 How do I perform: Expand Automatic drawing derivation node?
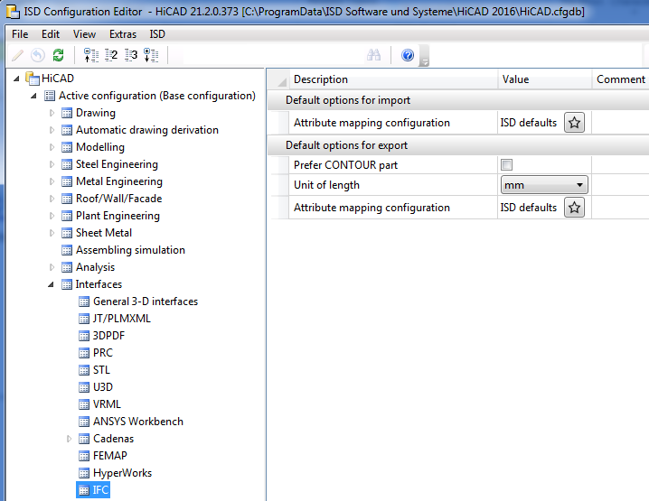52,130
